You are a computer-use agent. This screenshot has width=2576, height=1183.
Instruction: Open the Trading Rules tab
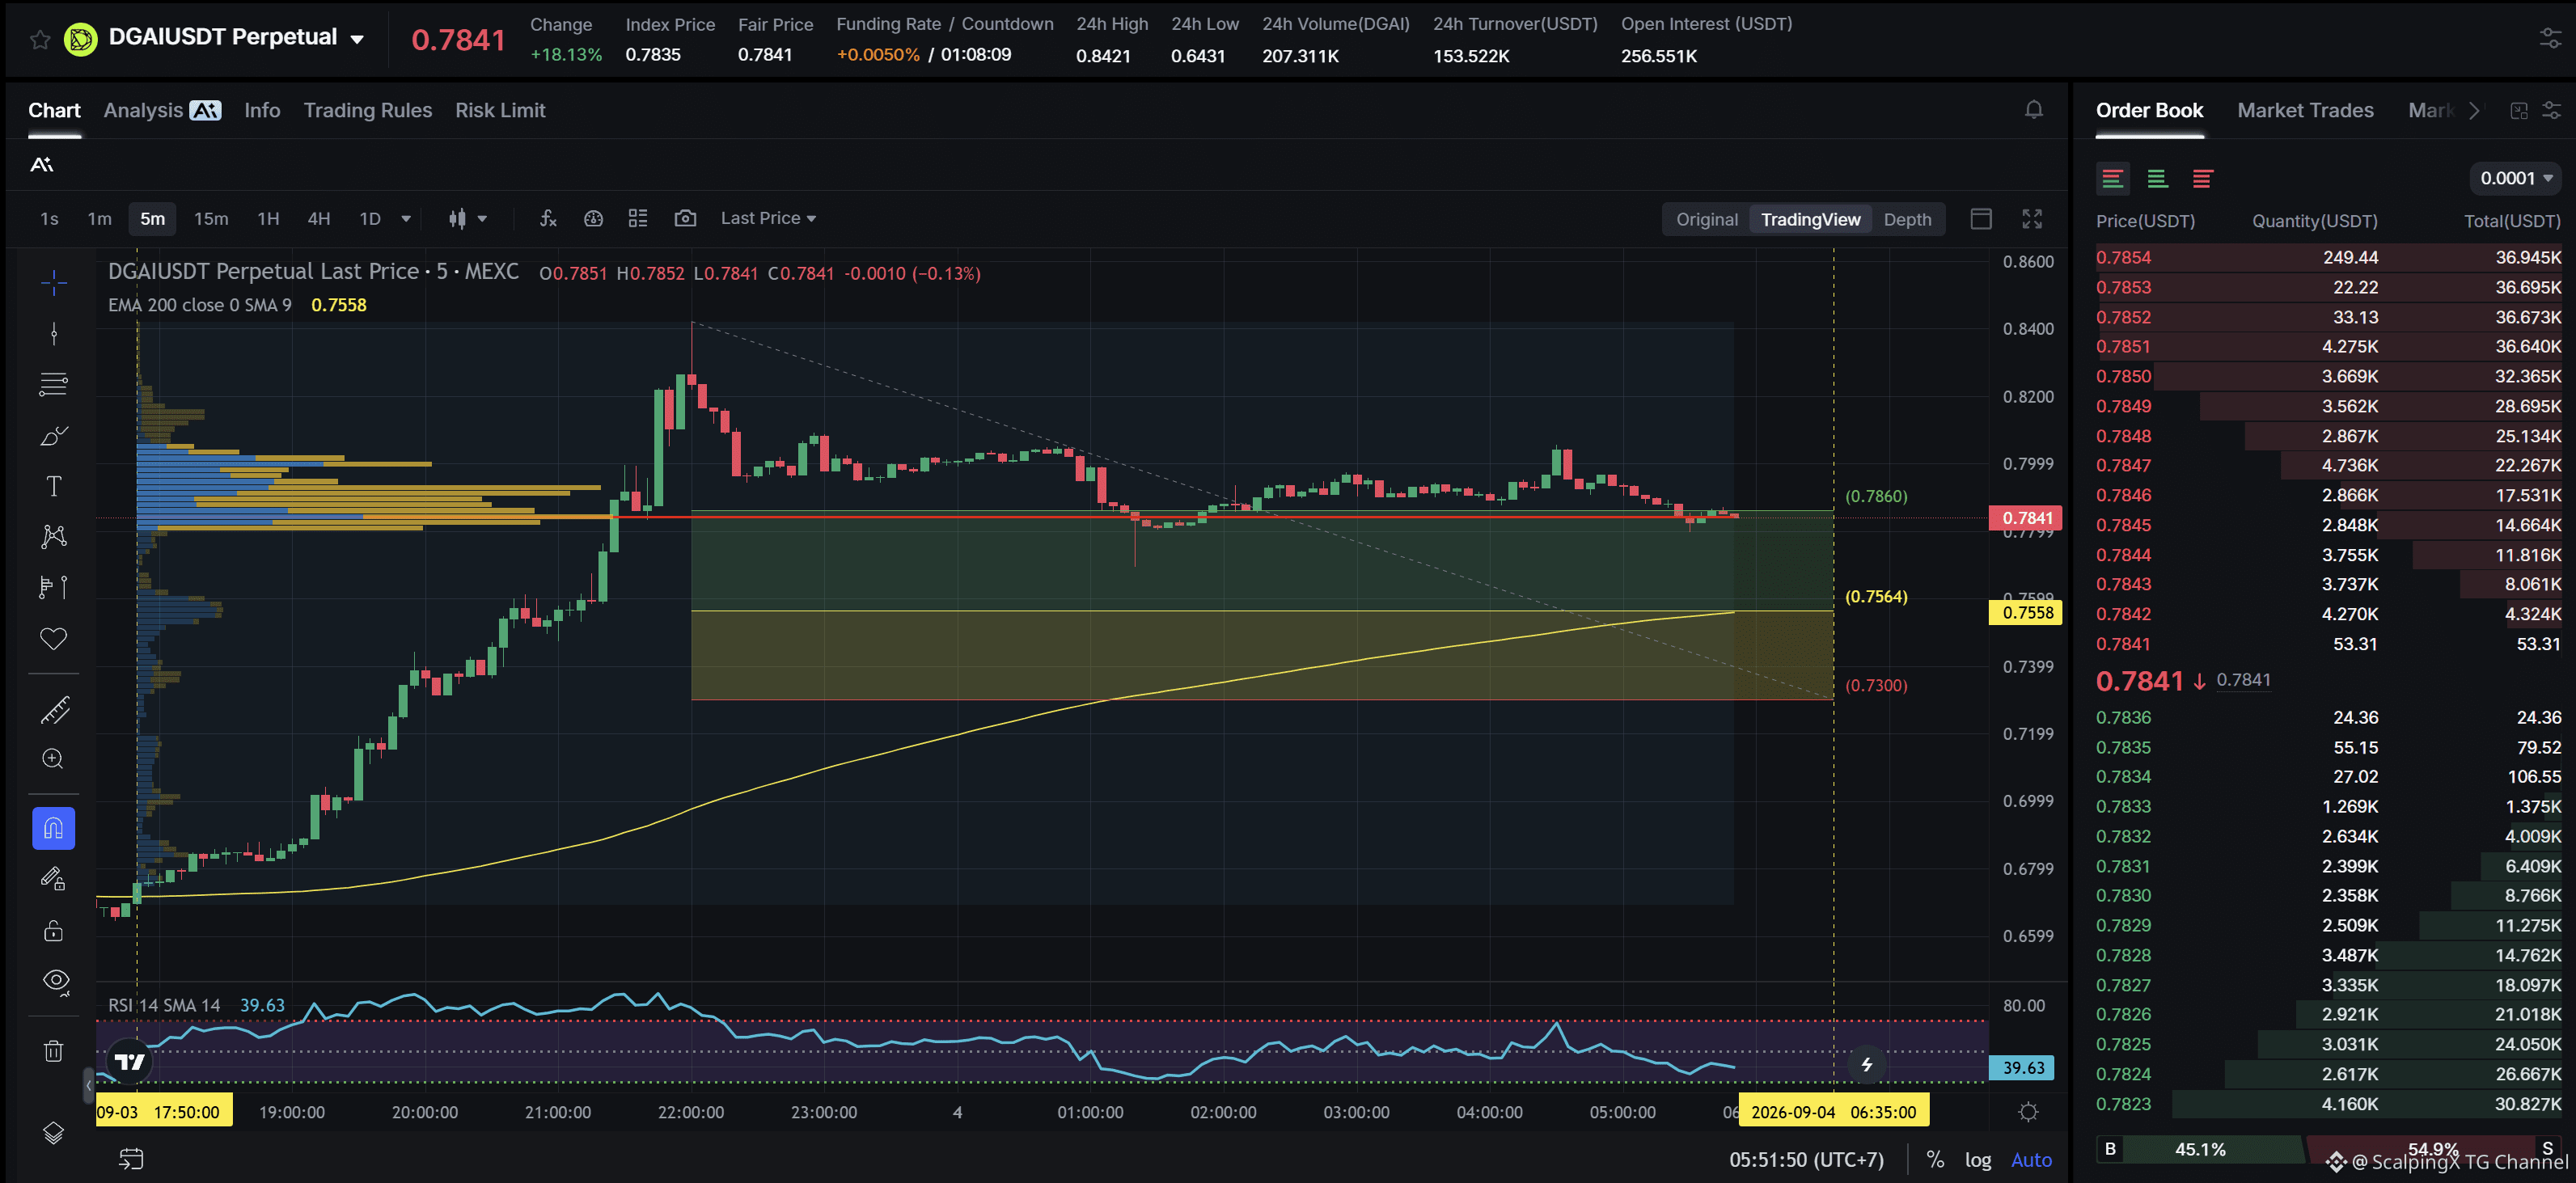pos(368,110)
